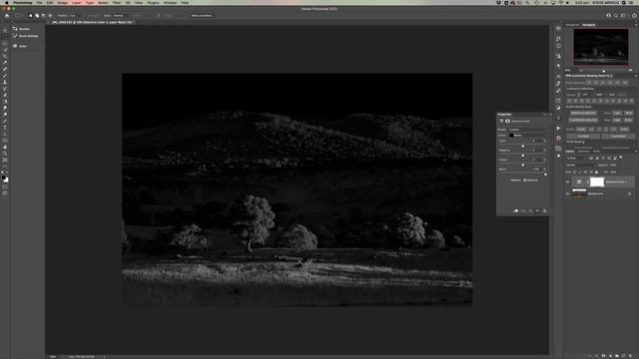The width and height of the screenshot is (639, 359).
Task: Select the Clone Stamp tool
Action: pos(5,82)
